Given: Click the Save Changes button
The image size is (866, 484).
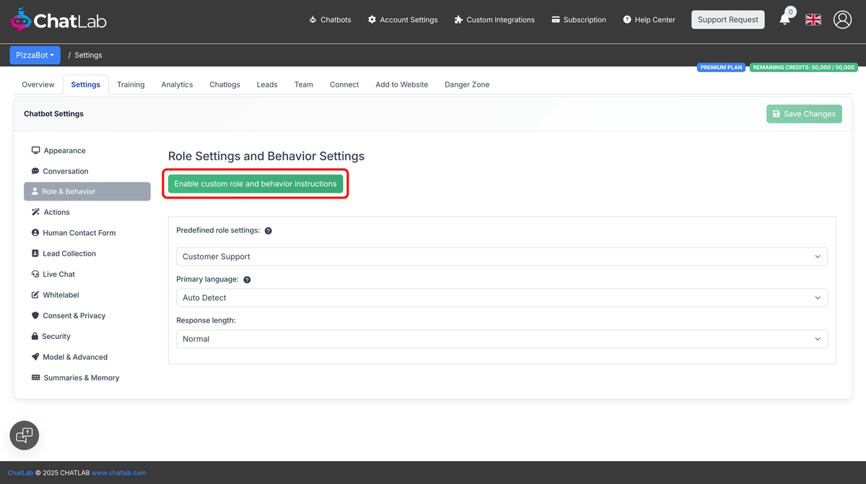Looking at the screenshot, I should [804, 113].
